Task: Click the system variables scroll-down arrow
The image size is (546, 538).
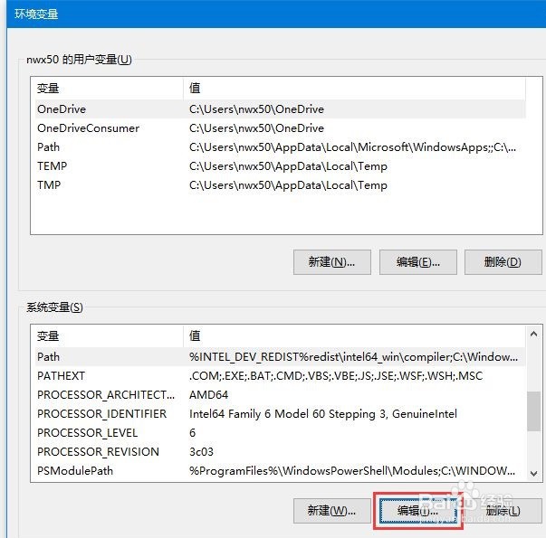Action: pos(533,473)
